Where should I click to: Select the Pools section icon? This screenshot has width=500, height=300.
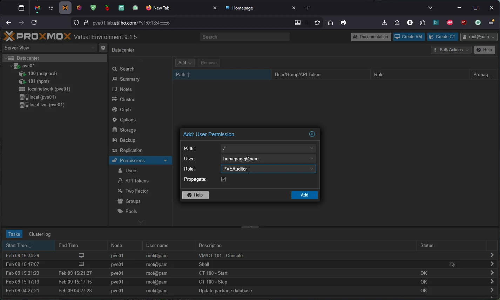click(x=121, y=211)
